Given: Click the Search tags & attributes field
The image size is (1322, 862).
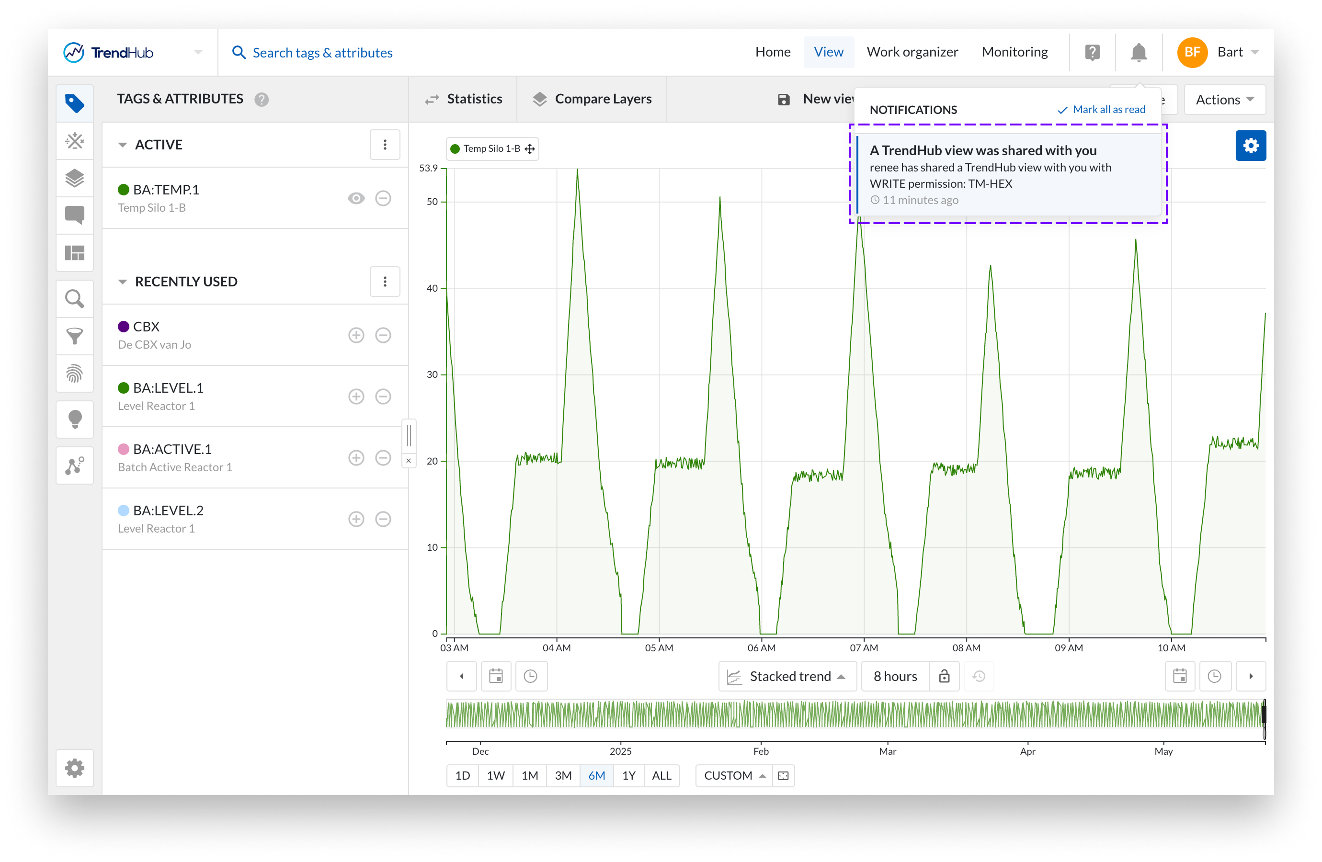Looking at the screenshot, I should pos(322,53).
